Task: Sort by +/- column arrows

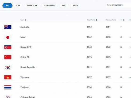Action: (124, 20)
